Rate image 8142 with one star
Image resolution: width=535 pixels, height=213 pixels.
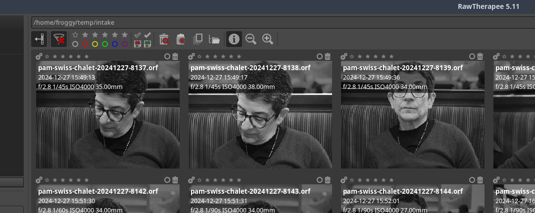(x=47, y=180)
